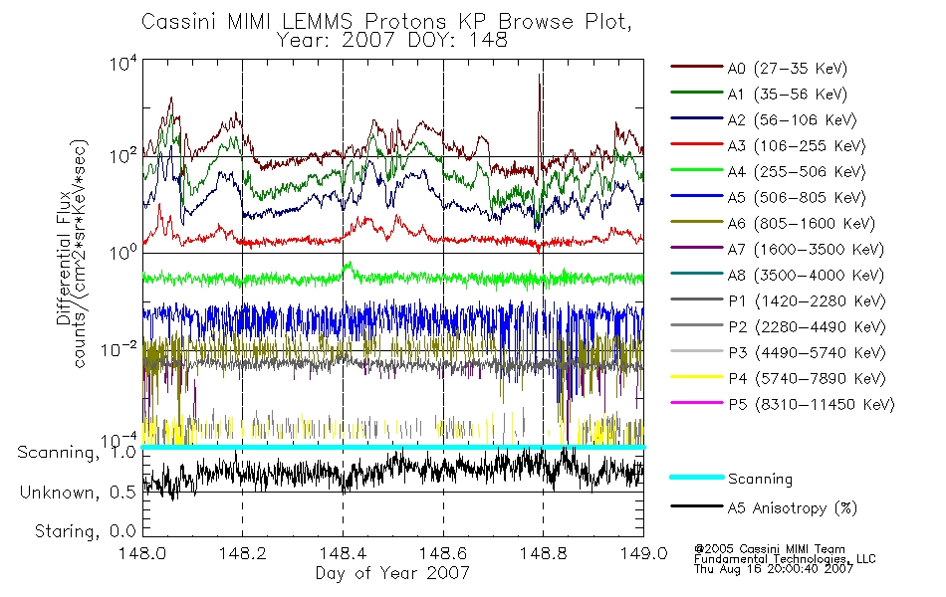Click the P5 (8310-11450 KeV) legend label
This screenshot has width=946, height=597.
pyautogui.click(x=812, y=404)
